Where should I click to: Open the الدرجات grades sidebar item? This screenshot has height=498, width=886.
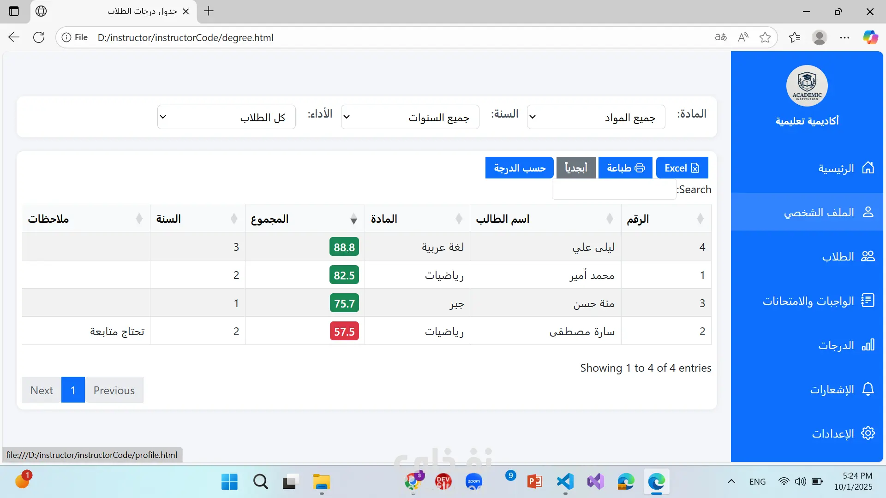(x=845, y=345)
